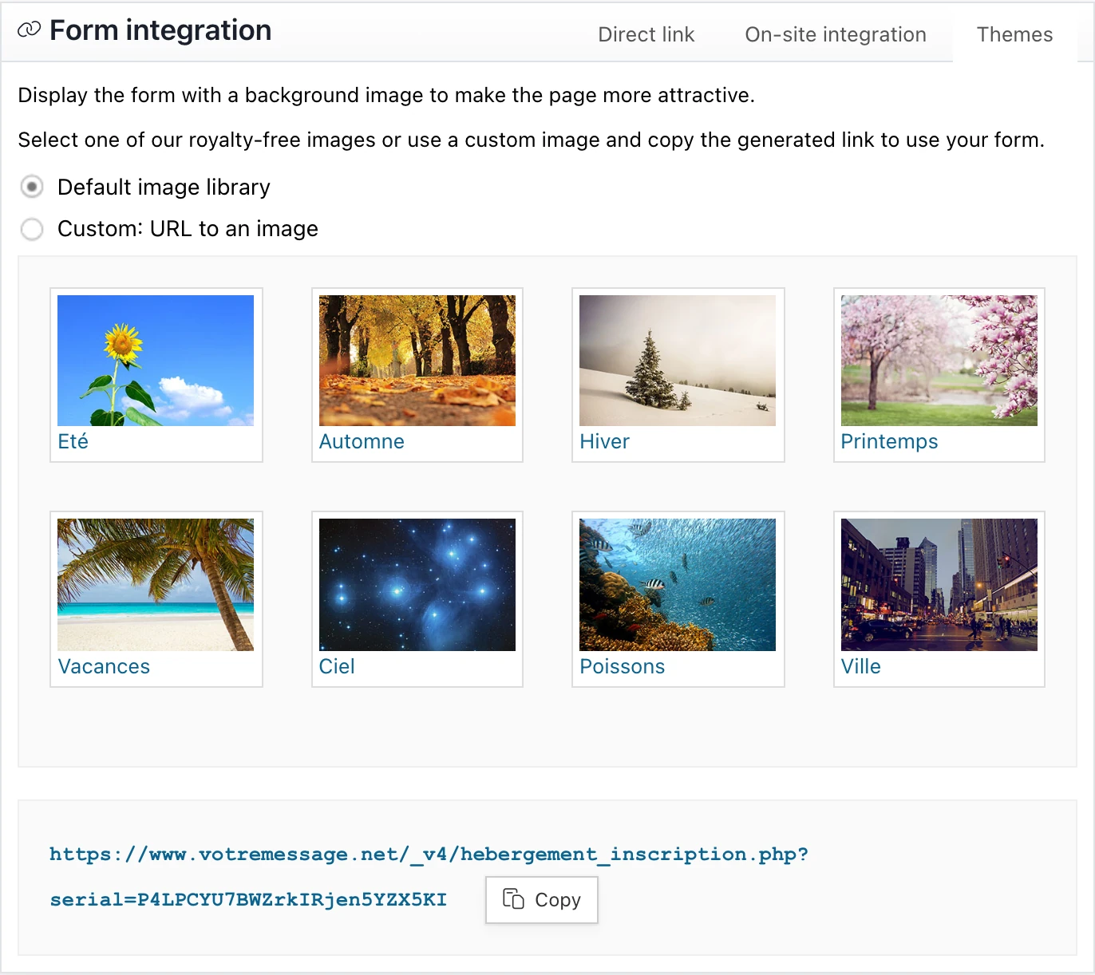Enable Custom: URL to an image
Image resolution: width=1095 pixels, height=975 pixels.
(32, 229)
